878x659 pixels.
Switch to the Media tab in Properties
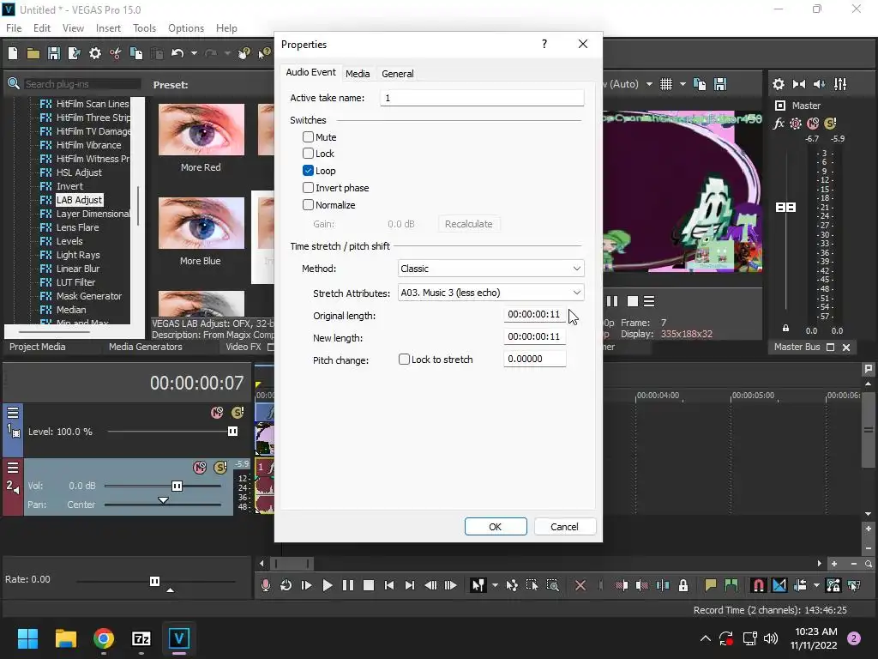pos(358,74)
